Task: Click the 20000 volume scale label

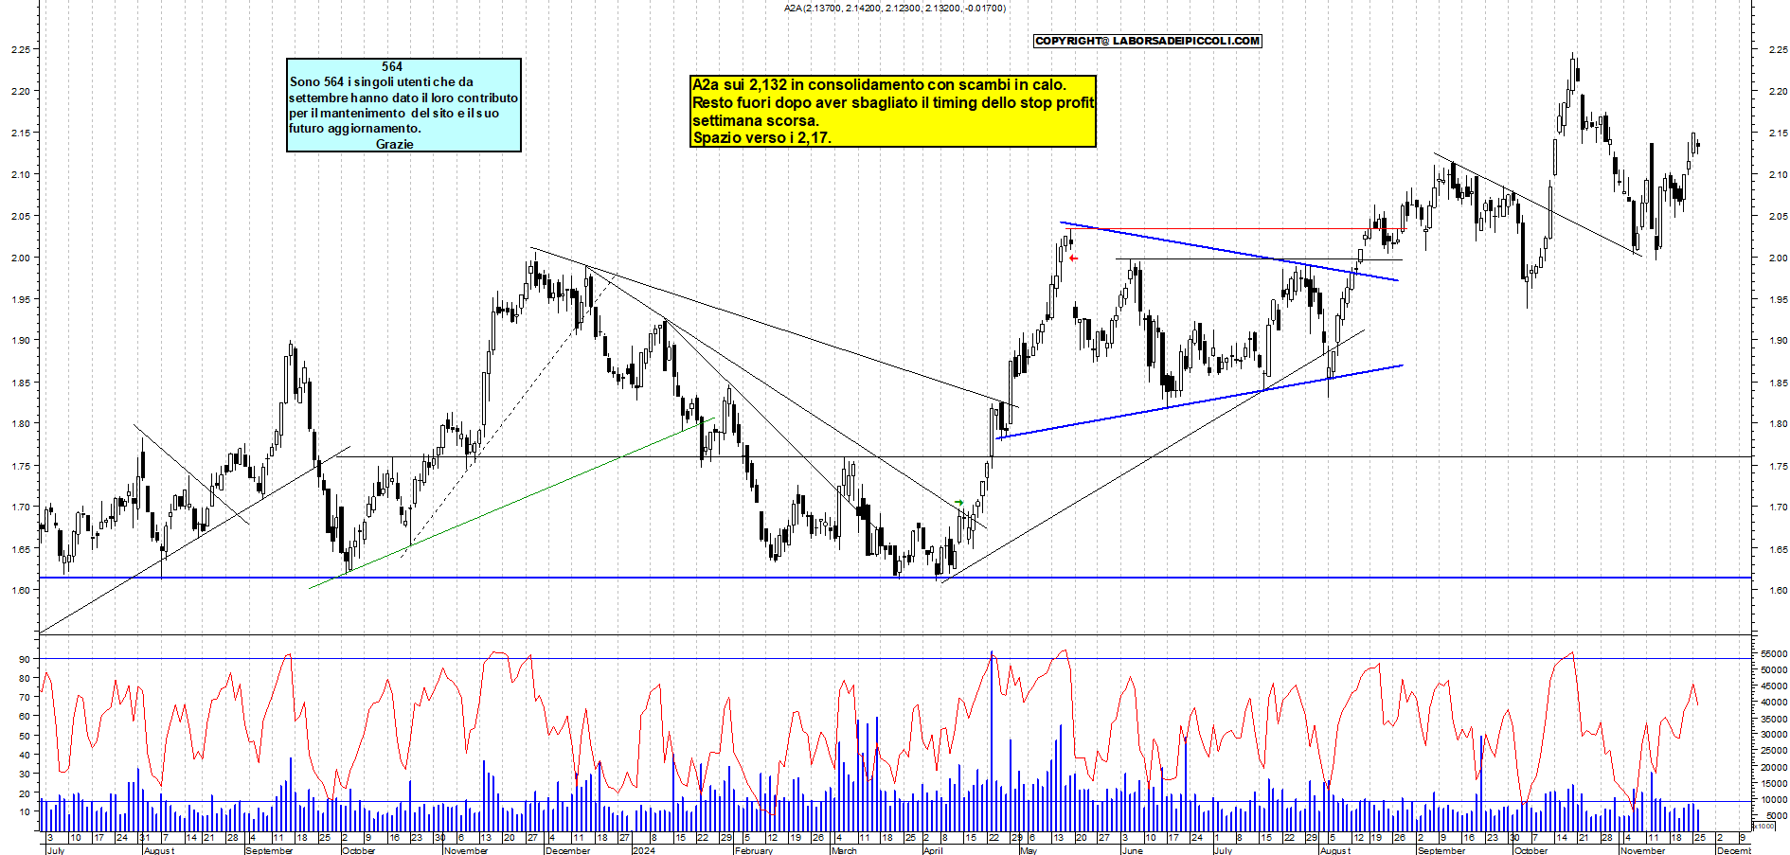Action: pos(1774,767)
